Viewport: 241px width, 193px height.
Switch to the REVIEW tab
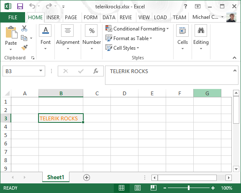click(126, 17)
